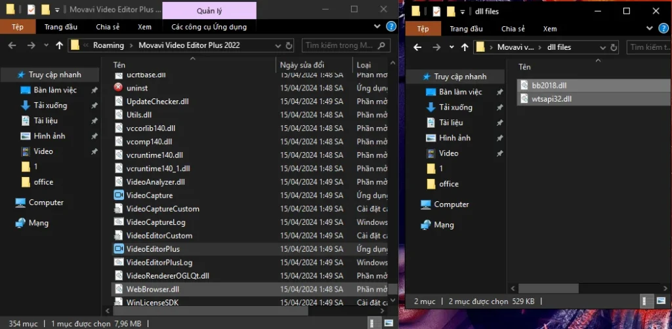Click Help icon in Movavi folder window

pos(391,27)
